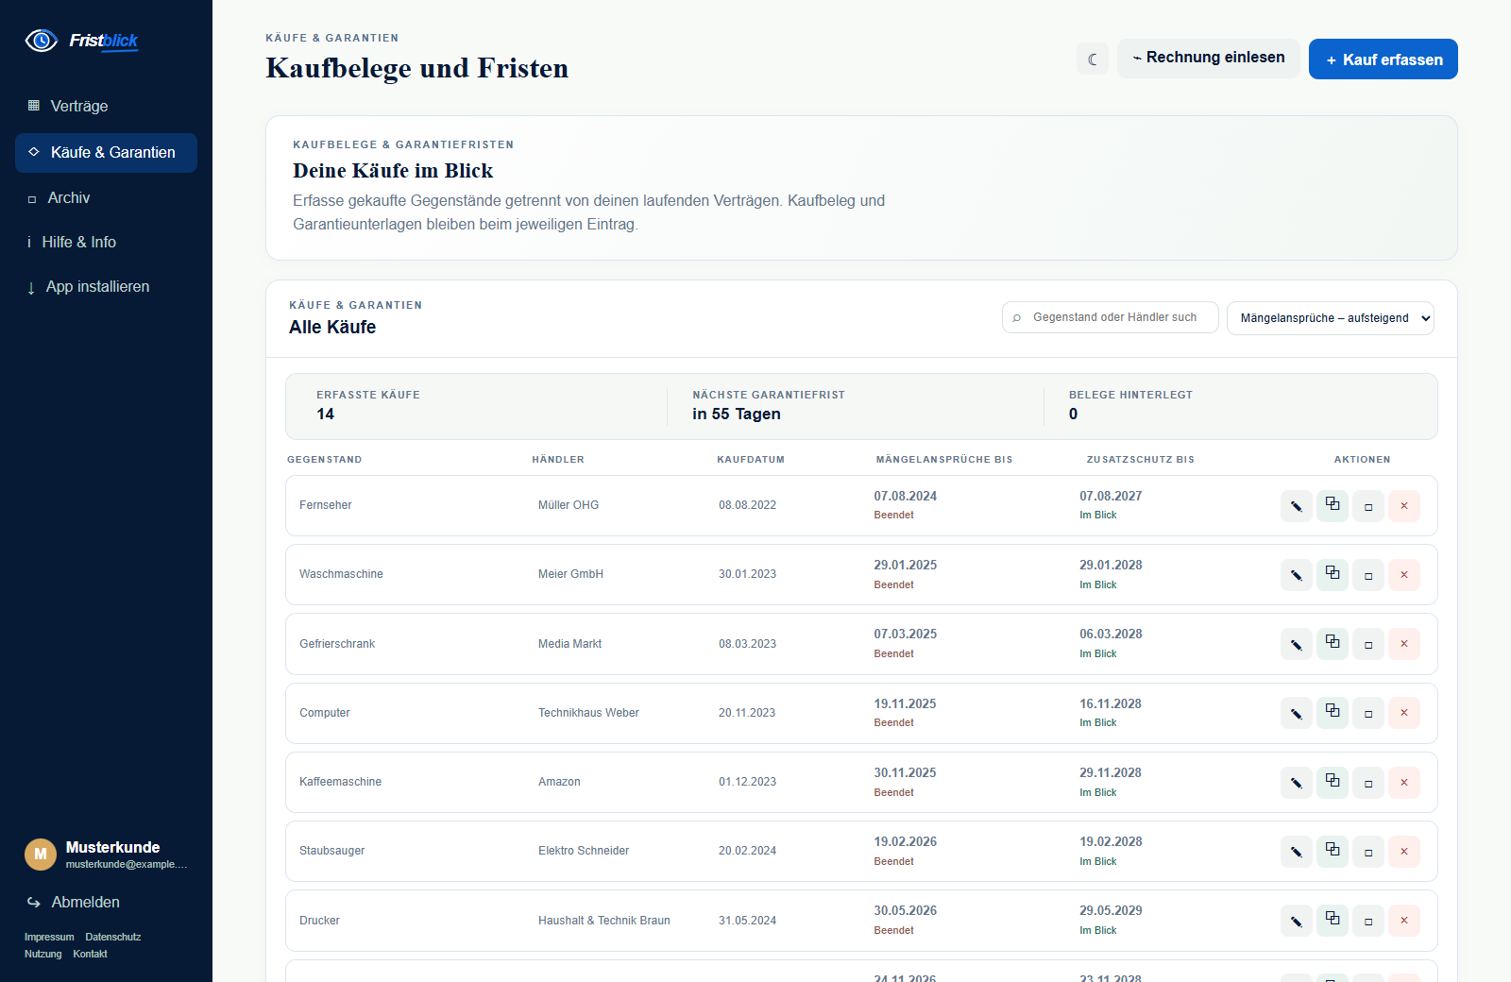Click the Kauf erfassen button
This screenshot has width=1511, height=982.
click(x=1384, y=59)
